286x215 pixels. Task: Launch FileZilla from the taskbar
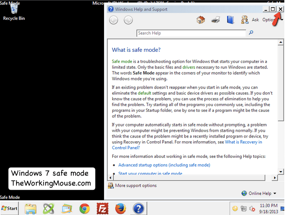click(x=102, y=209)
